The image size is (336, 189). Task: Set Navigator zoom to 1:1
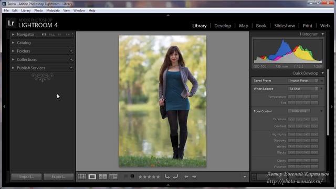coord(59,35)
